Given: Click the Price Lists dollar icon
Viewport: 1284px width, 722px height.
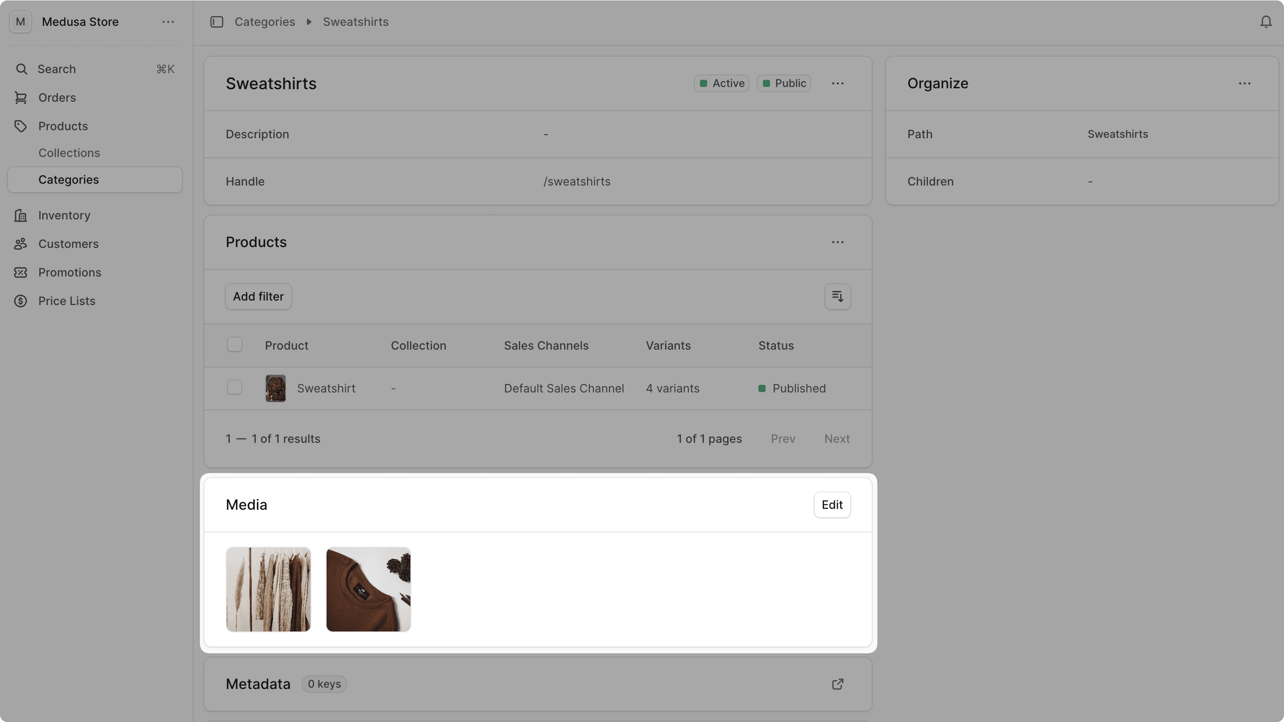Looking at the screenshot, I should coord(21,301).
